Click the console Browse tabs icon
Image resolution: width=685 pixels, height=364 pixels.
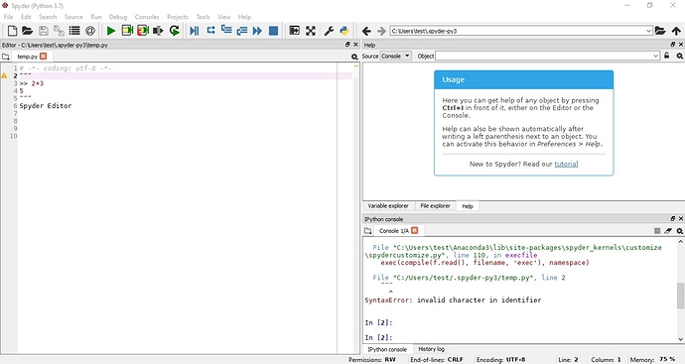pos(368,230)
